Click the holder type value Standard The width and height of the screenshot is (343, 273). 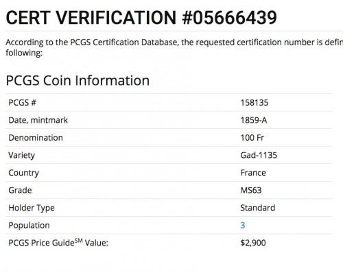point(258,208)
